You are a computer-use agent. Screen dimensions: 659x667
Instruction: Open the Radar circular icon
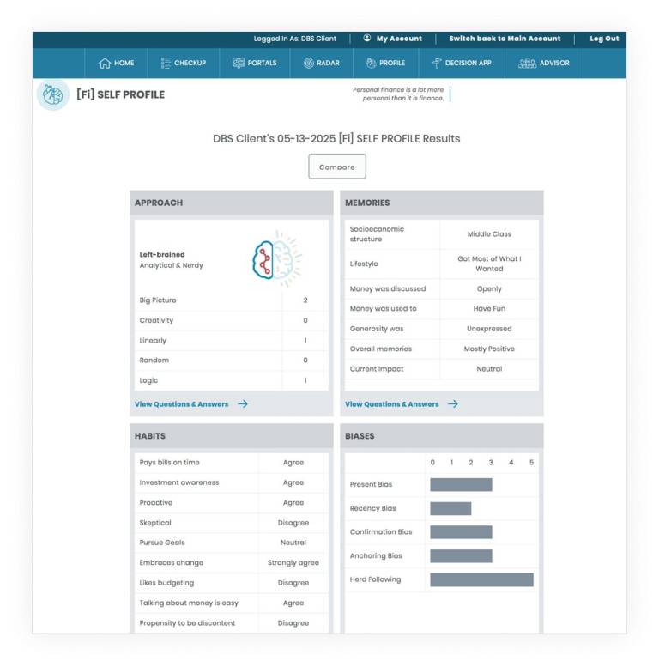pyautogui.click(x=309, y=63)
